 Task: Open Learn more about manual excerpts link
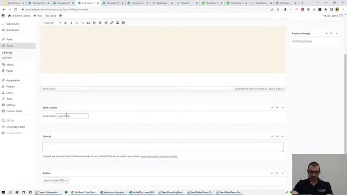(x=159, y=157)
